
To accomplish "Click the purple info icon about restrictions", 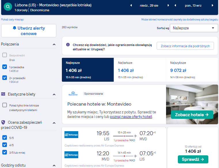I will click(x=68, y=45).
